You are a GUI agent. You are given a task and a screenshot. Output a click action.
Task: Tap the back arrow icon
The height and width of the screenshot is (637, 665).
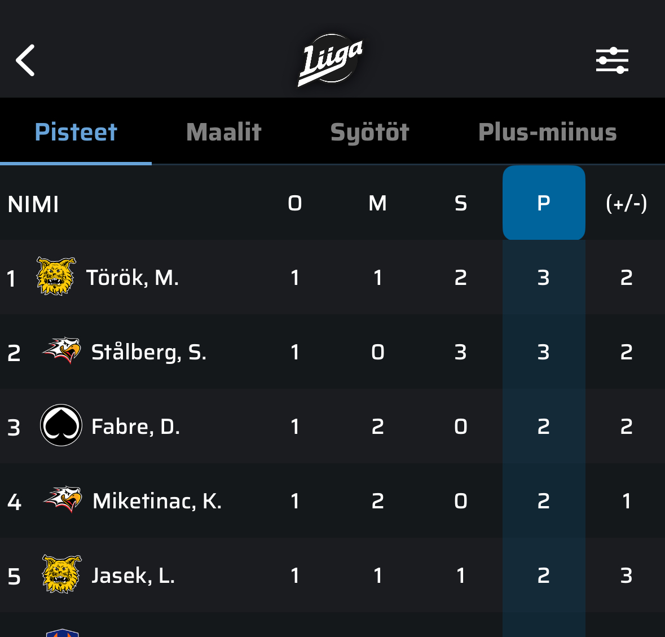pyautogui.click(x=25, y=60)
